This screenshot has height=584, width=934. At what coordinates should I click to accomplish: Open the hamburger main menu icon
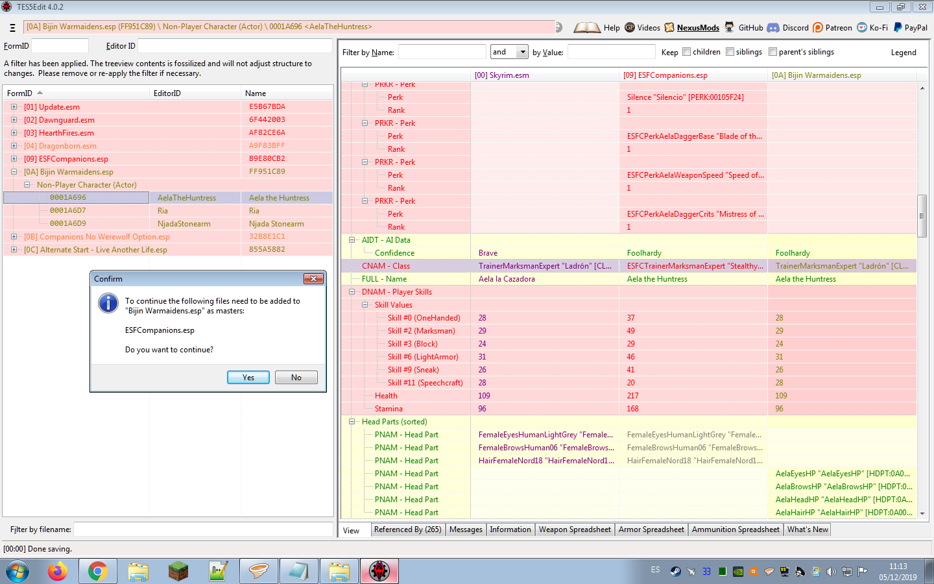(12, 28)
